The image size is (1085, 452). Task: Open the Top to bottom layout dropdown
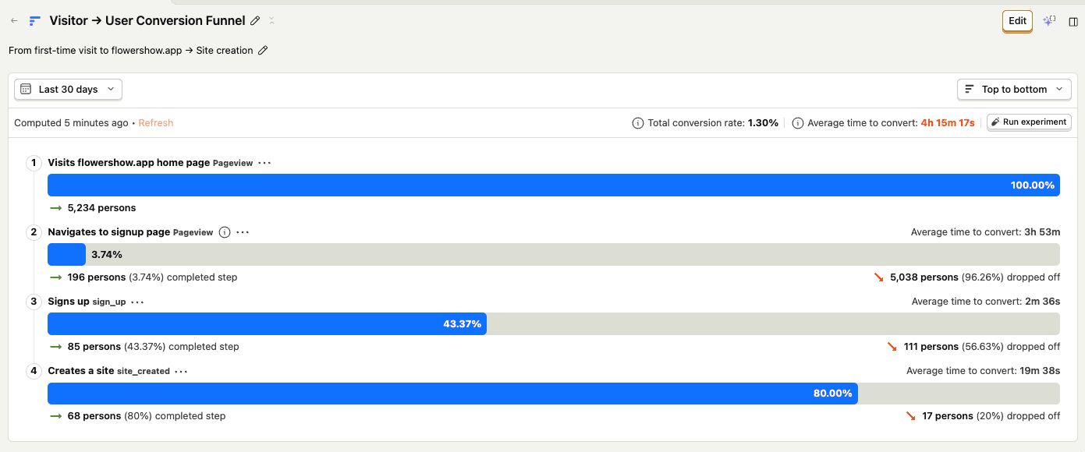[x=1013, y=90]
